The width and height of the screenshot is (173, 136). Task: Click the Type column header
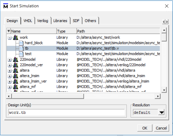[66, 31]
